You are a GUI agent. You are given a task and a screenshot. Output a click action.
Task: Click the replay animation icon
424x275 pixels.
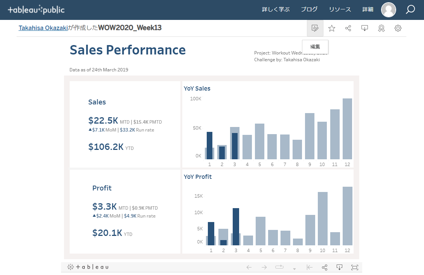click(279, 267)
